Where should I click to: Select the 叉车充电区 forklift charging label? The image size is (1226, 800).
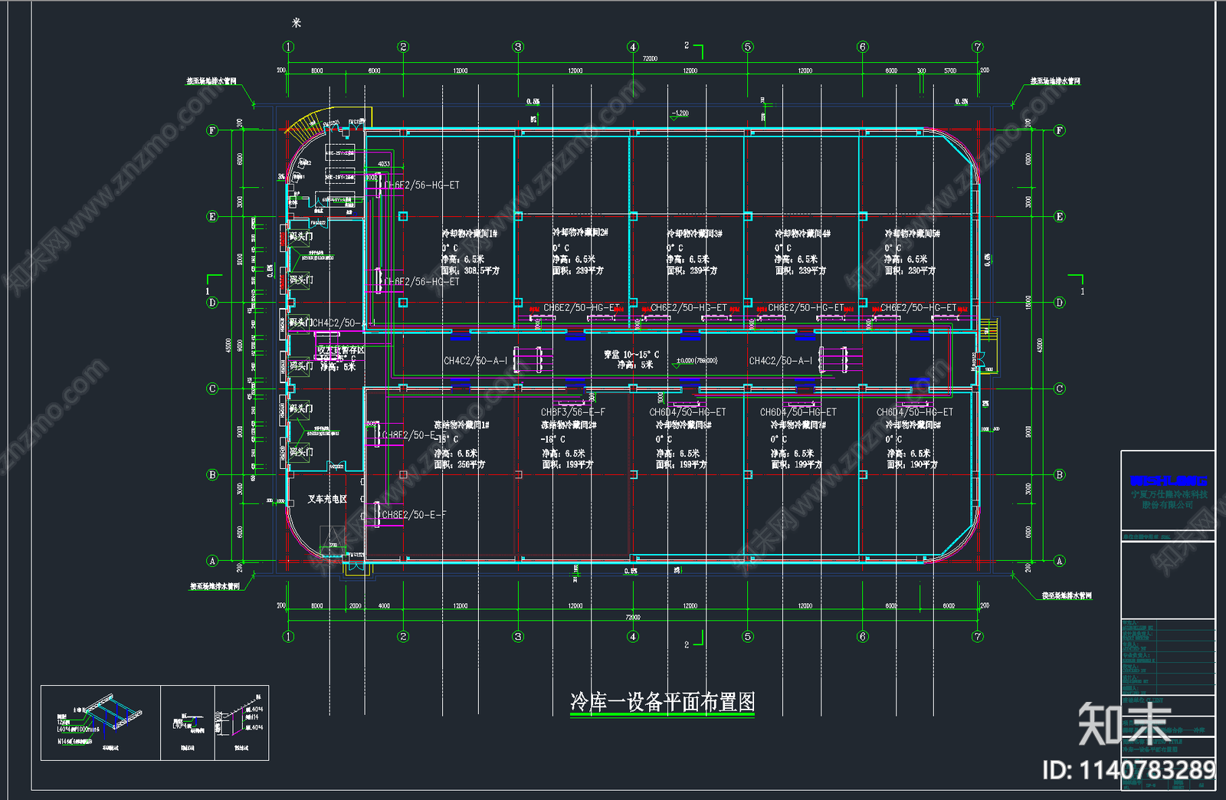[x=327, y=499]
